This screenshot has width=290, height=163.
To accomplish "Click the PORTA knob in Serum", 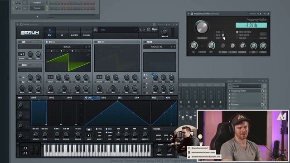I will [159, 150].
